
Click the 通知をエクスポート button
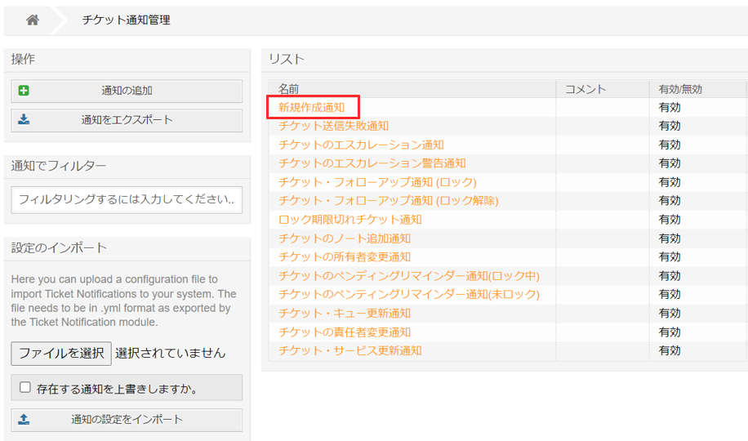coord(127,120)
